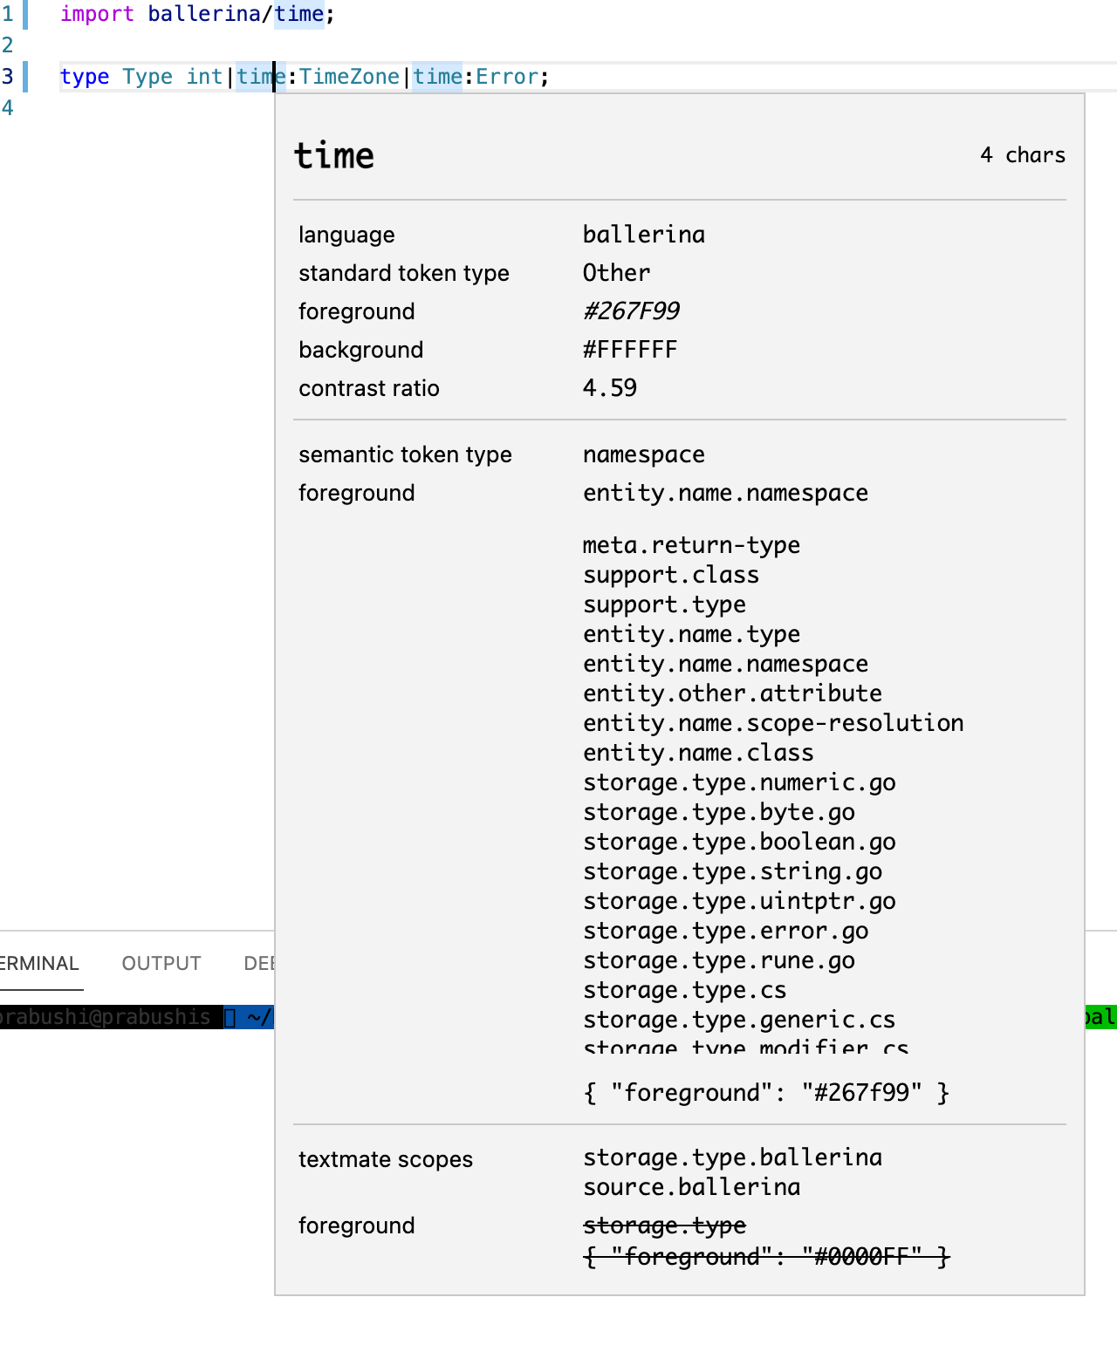Click the green highlighted text in the terminal
Screen dimensions: 1117x1345
click(x=1101, y=1017)
